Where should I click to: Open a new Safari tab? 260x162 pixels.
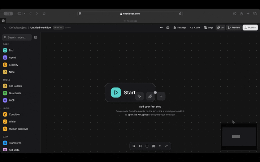[x=248, y=14]
